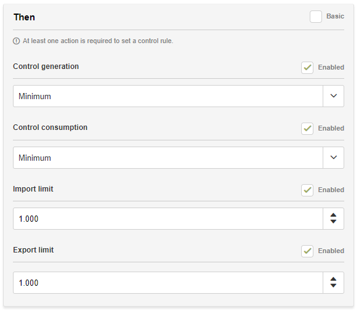Focus the Export limit value field
This screenshot has width=359, height=311.
(168, 283)
